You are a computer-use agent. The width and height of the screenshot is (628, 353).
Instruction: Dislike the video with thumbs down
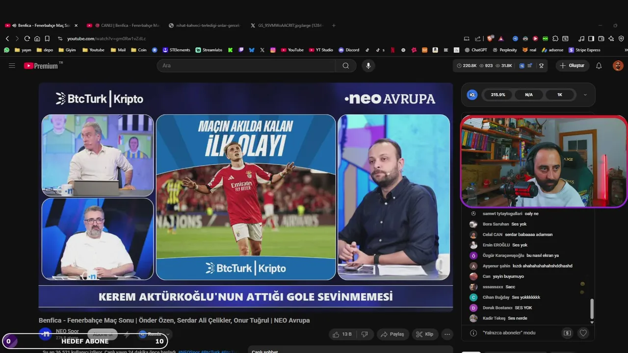tap(365, 334)
